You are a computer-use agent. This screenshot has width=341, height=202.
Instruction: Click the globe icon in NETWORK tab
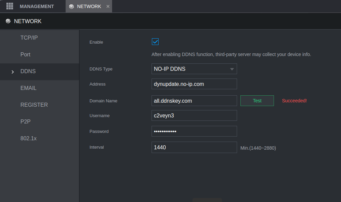click(x=71, y=7)
